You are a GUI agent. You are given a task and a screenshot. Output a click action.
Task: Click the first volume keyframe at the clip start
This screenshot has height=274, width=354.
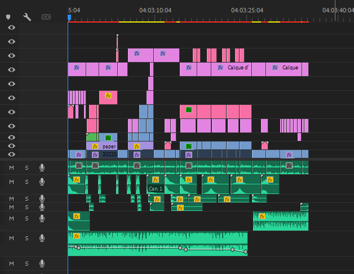coord(76,246)
